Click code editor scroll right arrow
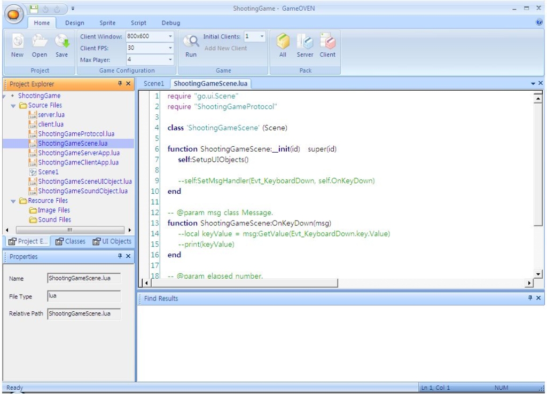547x394 pixels. point(529,283)
